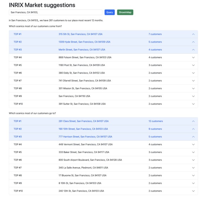Collapse the 190 10th Street row chevron
This screenshot has width=217, height=203.
[x=193, y=129]
